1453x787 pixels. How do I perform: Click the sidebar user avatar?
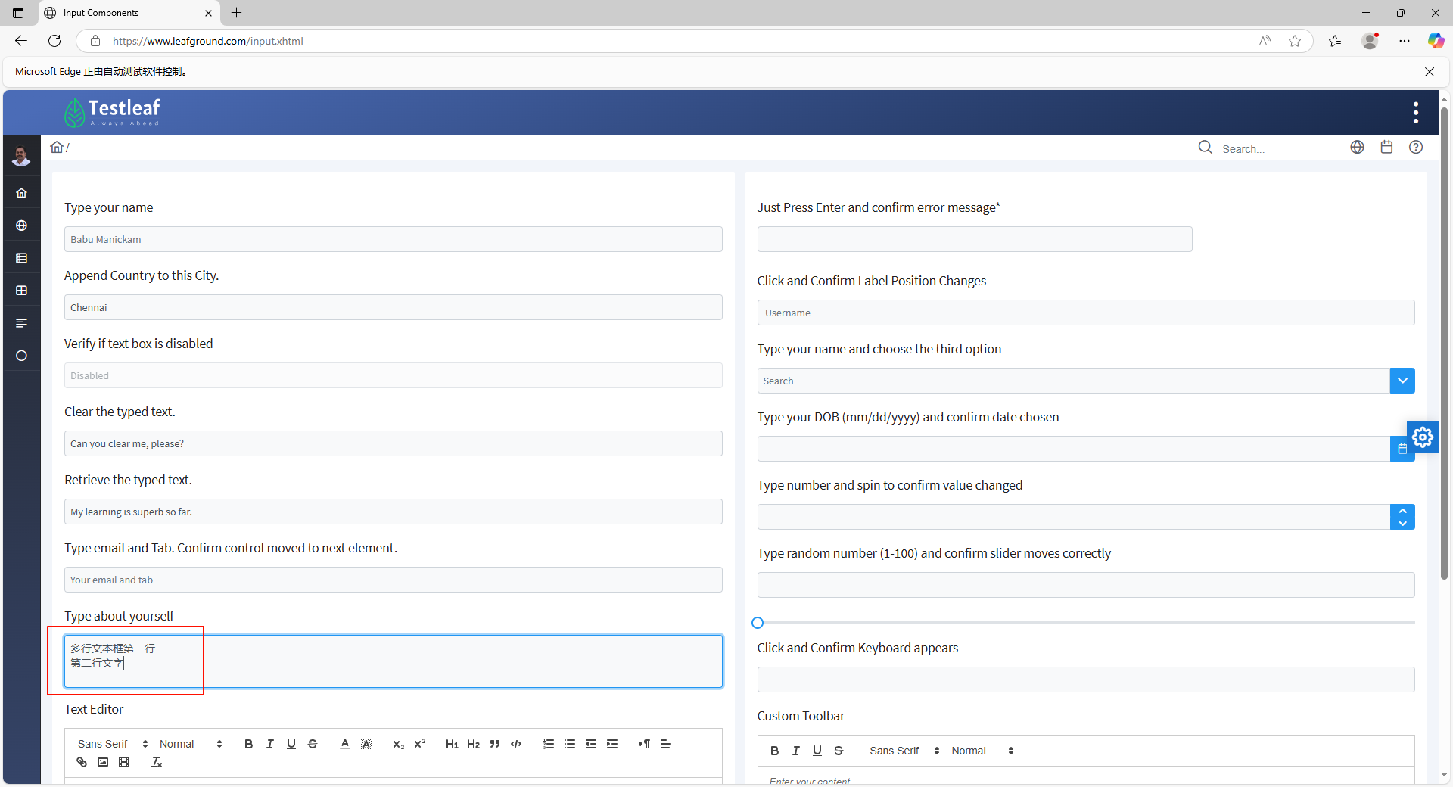(x=21, y=156)
